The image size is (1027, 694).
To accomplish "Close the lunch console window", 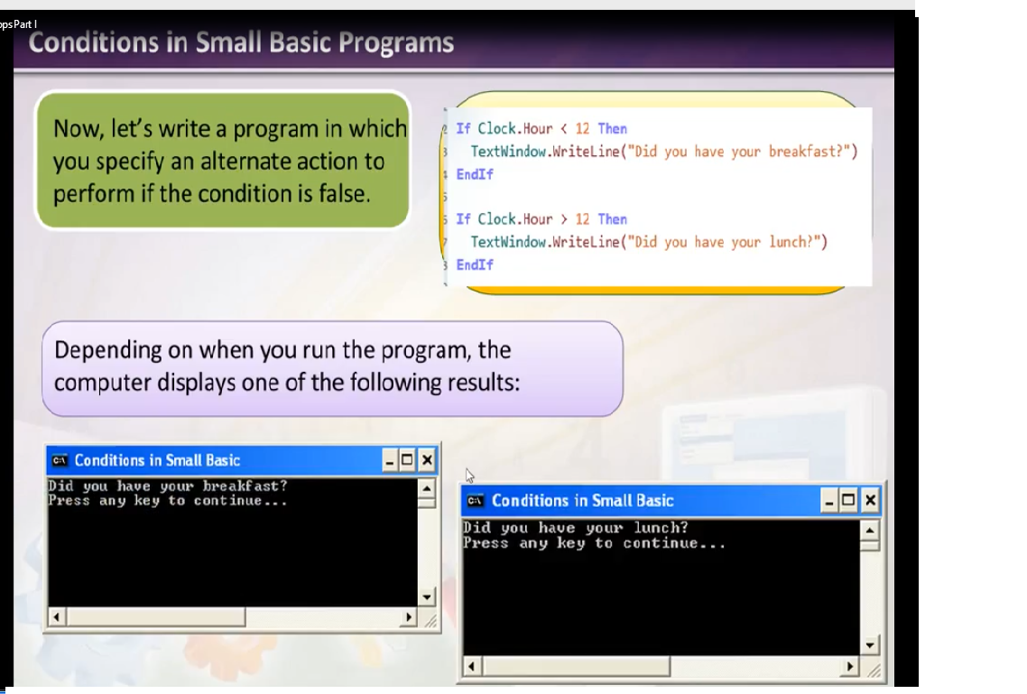I will pos(871,501).
